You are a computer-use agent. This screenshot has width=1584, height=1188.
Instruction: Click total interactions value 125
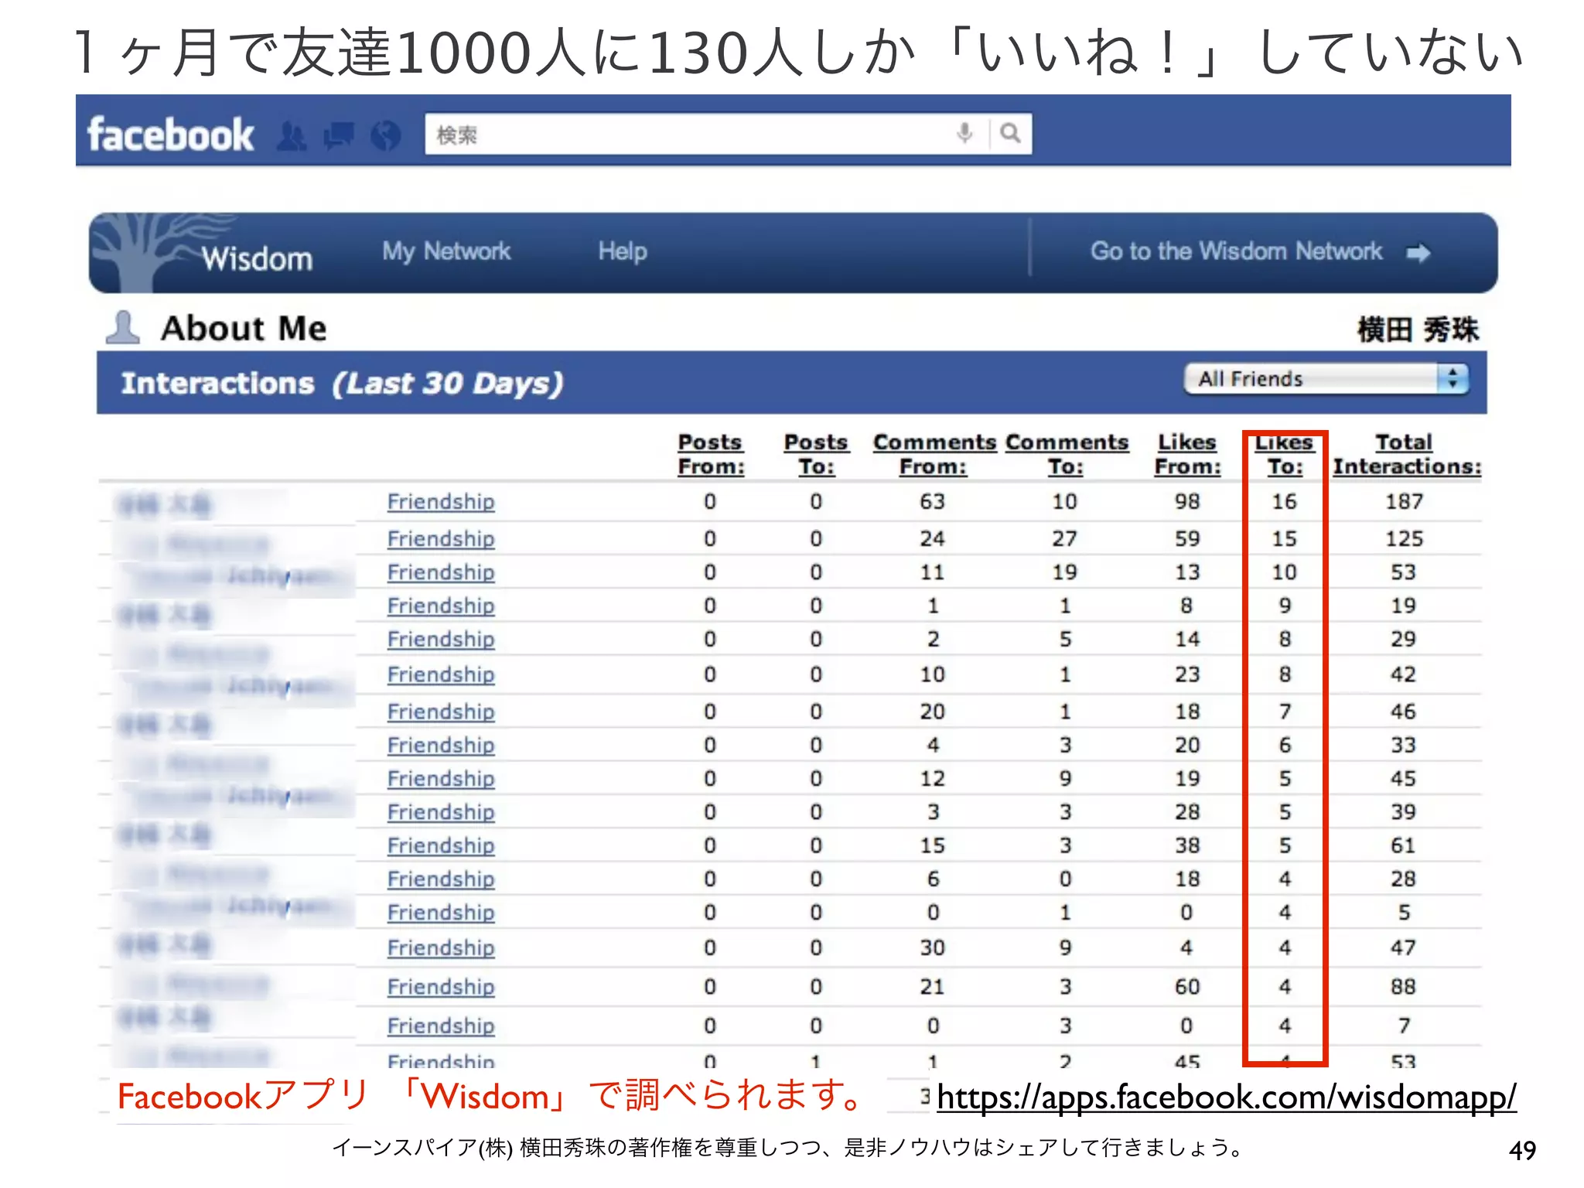[1404, 539]
